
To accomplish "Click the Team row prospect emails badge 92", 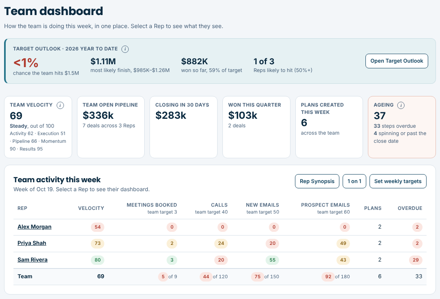I will point(328,277).
